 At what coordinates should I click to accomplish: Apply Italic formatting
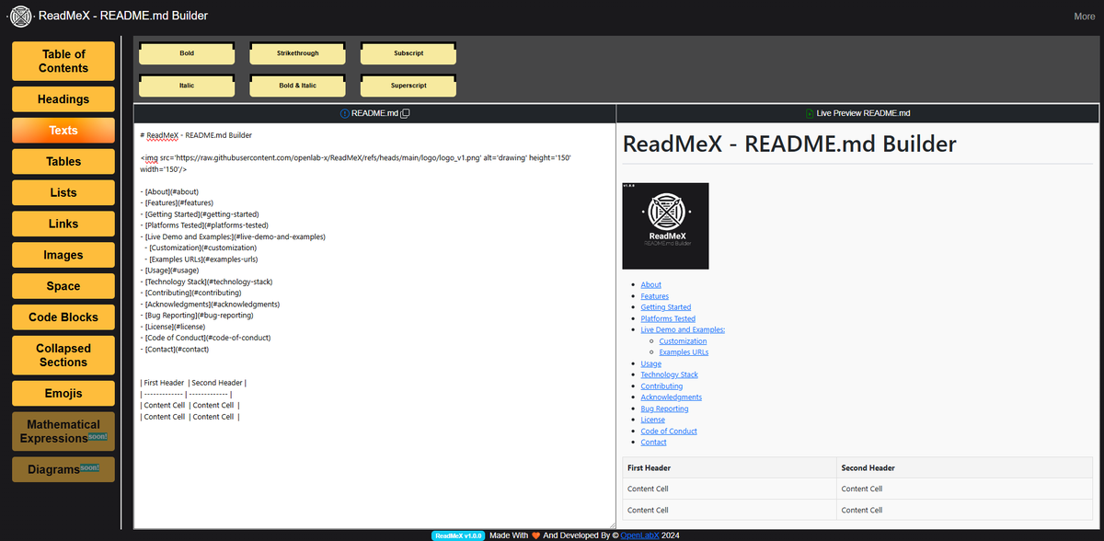186,86
